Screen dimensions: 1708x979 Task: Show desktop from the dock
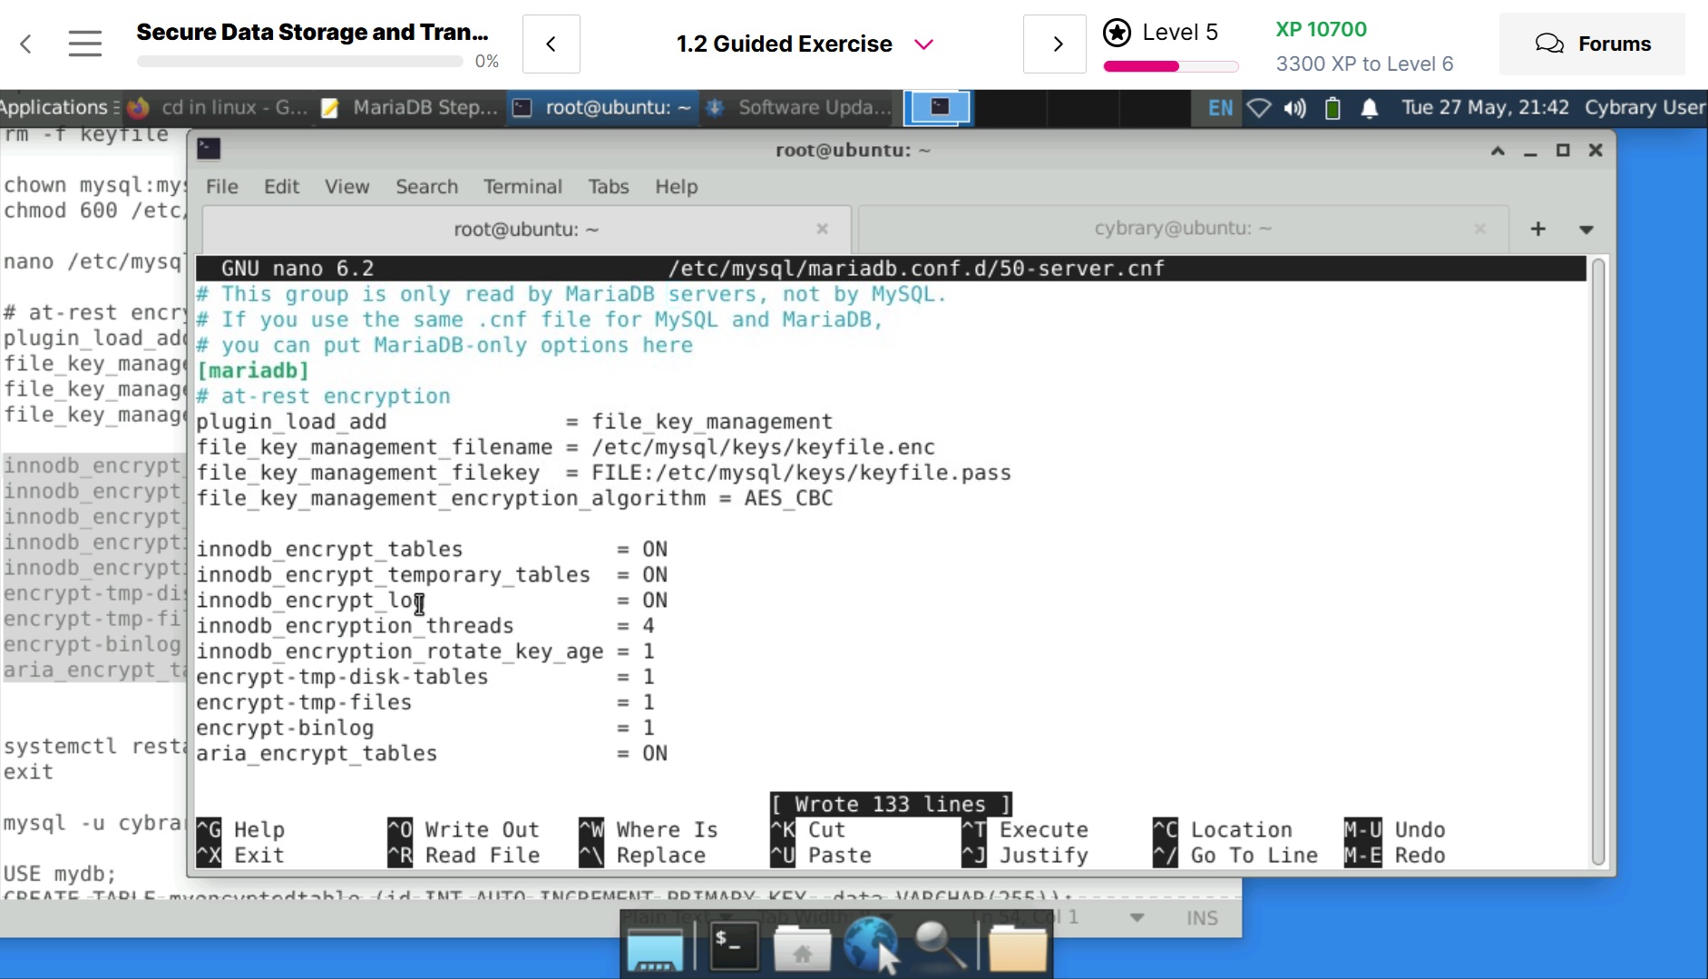coord(655,949)
